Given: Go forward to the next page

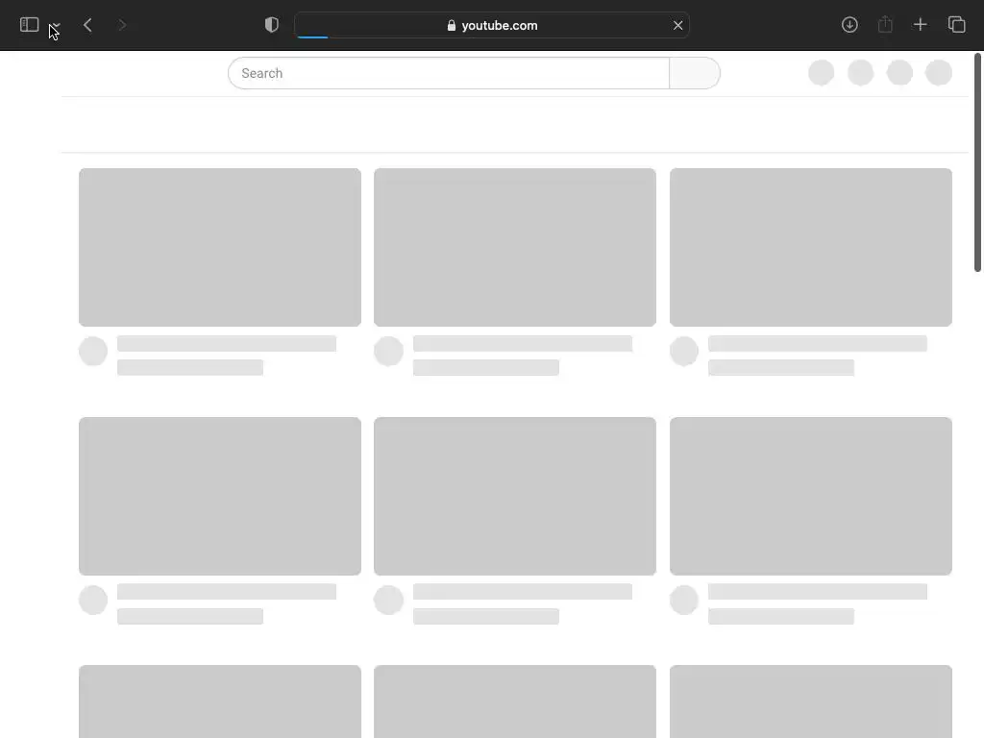Looking at the screenshot, I should click(122, 25).
